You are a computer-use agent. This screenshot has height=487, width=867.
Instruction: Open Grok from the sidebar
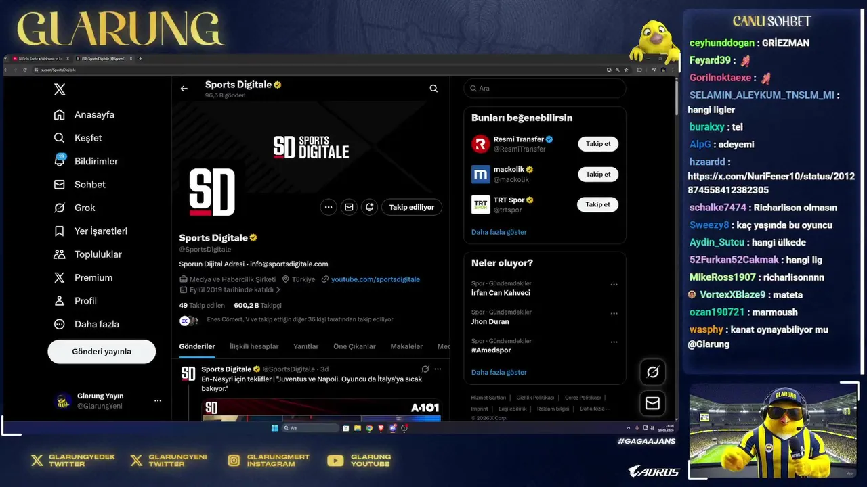tap(75, 208)
